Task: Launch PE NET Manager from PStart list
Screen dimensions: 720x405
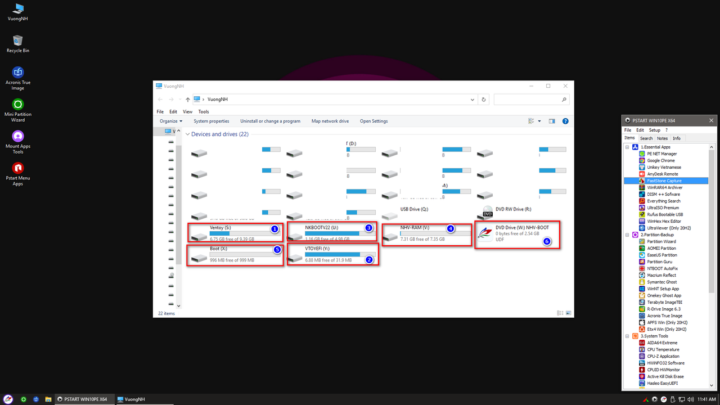Action: click(x=661, y=154)
